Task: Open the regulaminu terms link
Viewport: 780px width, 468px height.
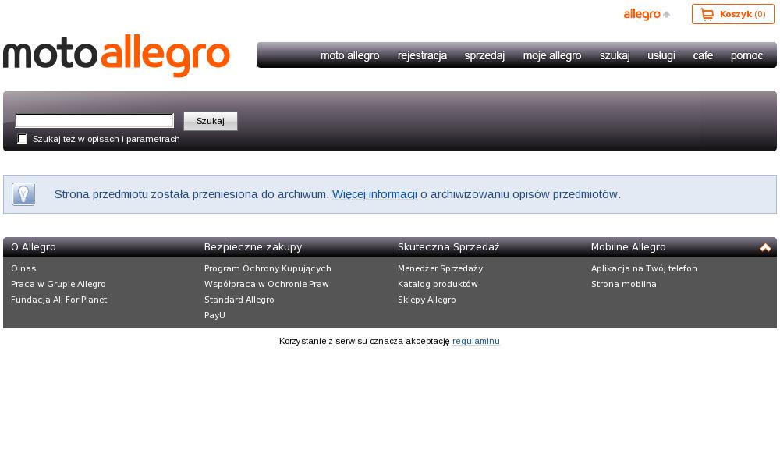Action: click(476, 341)
